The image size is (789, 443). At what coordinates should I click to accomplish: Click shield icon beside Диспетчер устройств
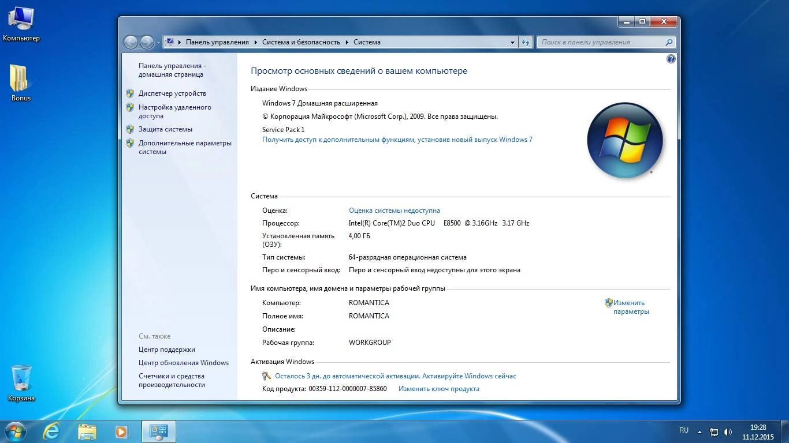point(130,93)
